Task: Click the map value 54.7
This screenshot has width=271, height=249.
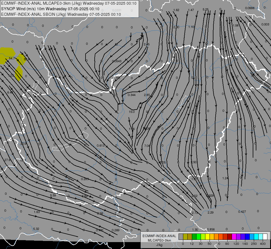Action: [12, 59]
